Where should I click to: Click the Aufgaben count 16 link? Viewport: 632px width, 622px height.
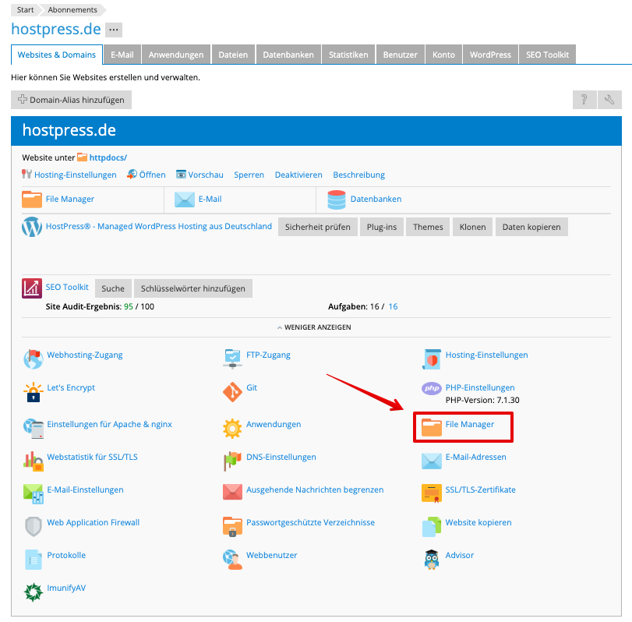click(393, 307)
